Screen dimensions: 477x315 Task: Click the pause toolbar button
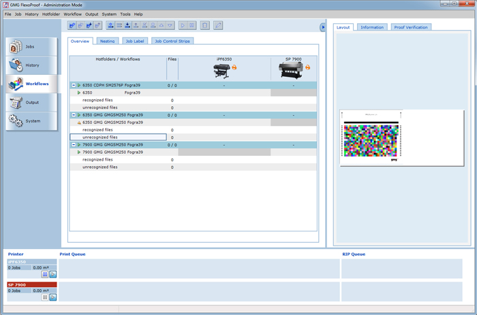[191, 26]
